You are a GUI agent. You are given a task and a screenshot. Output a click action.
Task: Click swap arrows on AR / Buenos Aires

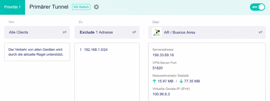[261, 32]
